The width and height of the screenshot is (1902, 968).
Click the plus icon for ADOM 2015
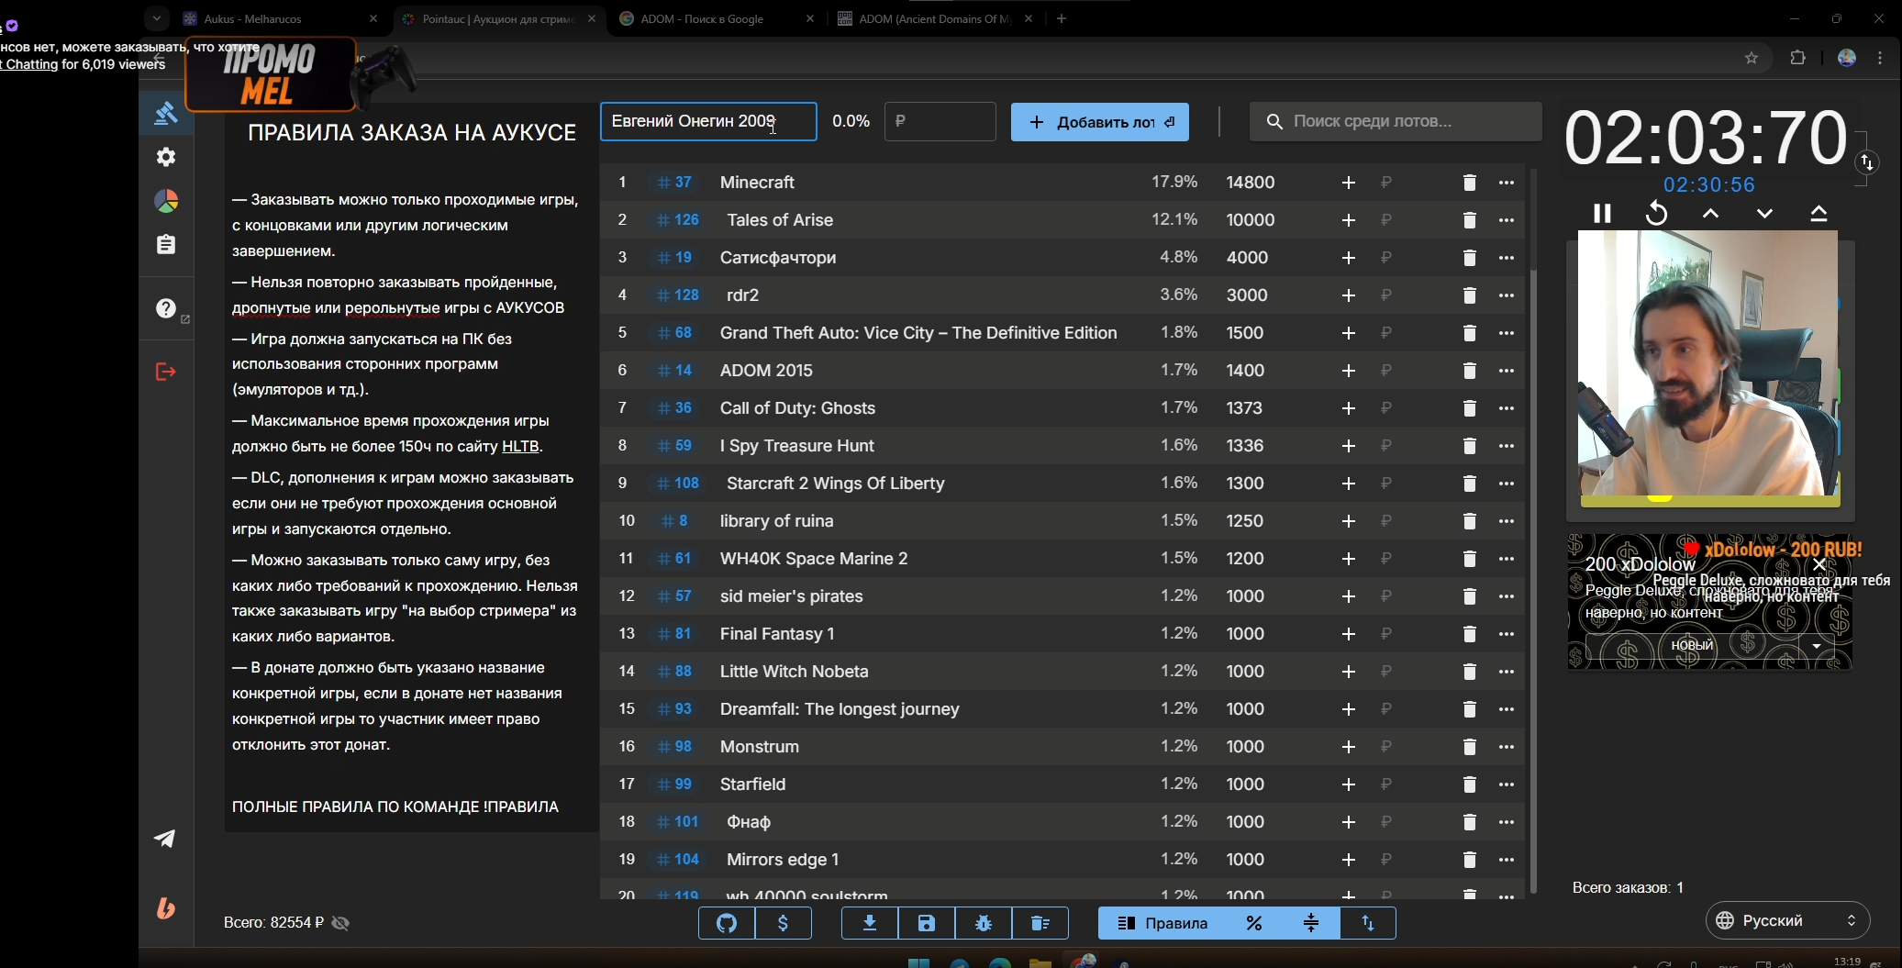tap(1348, 371)
